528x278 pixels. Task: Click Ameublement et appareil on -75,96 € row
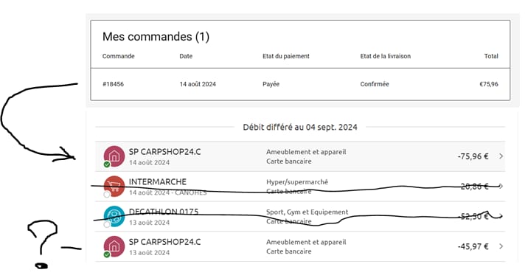point(306,152)
